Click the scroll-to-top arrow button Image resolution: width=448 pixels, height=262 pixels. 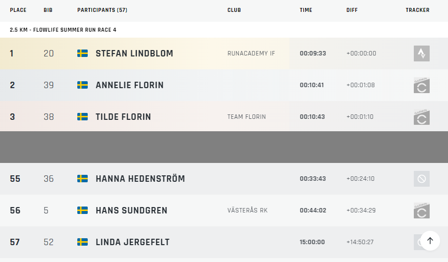(x=430, y=241)
